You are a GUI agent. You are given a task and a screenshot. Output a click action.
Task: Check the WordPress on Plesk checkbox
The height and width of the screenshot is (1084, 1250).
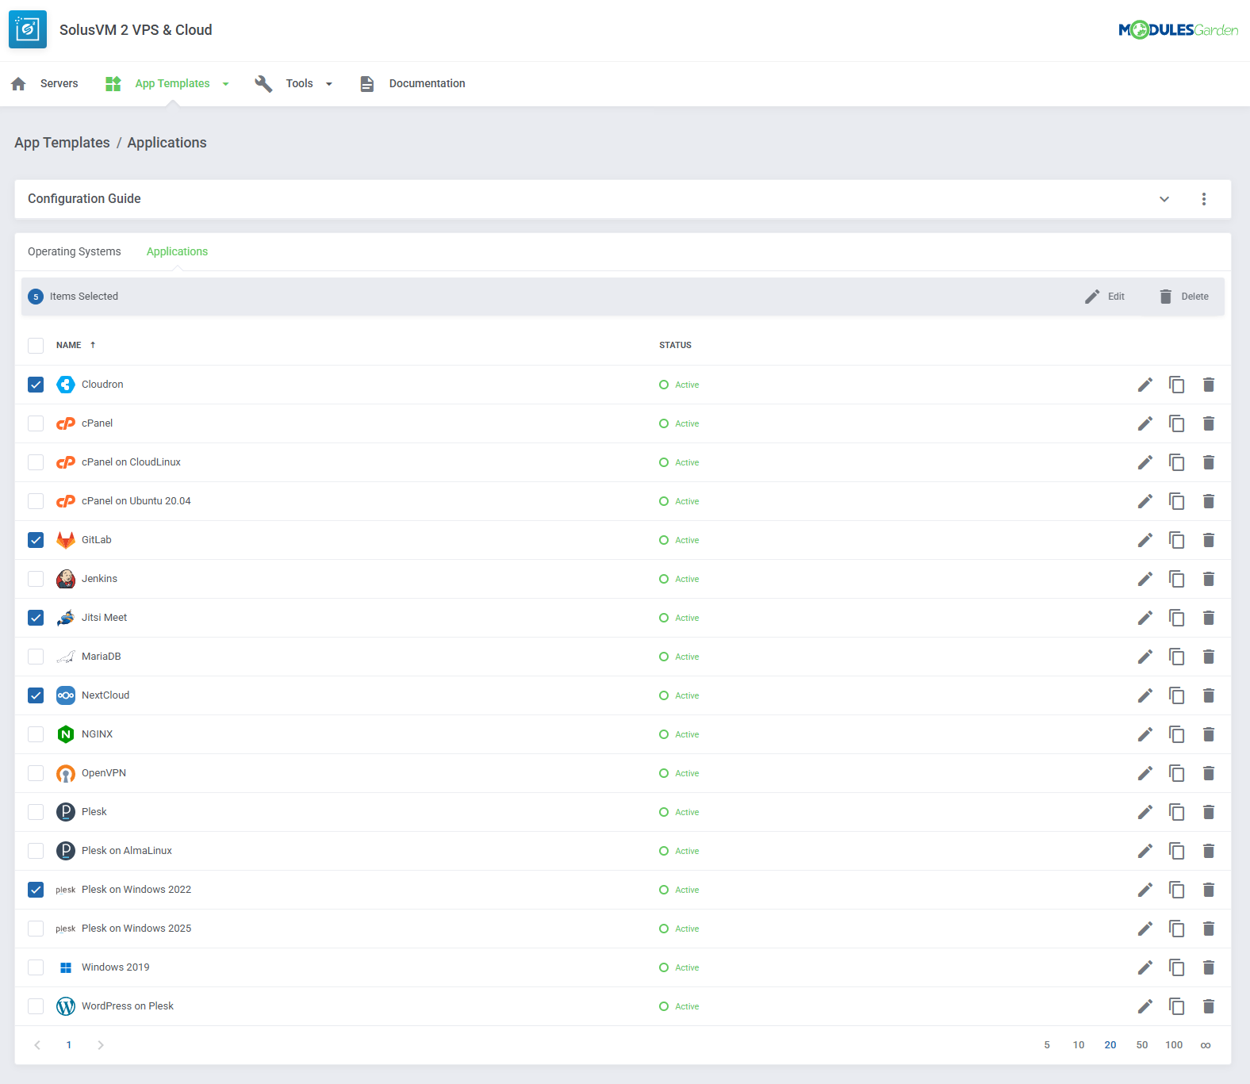click(36, 1006)
